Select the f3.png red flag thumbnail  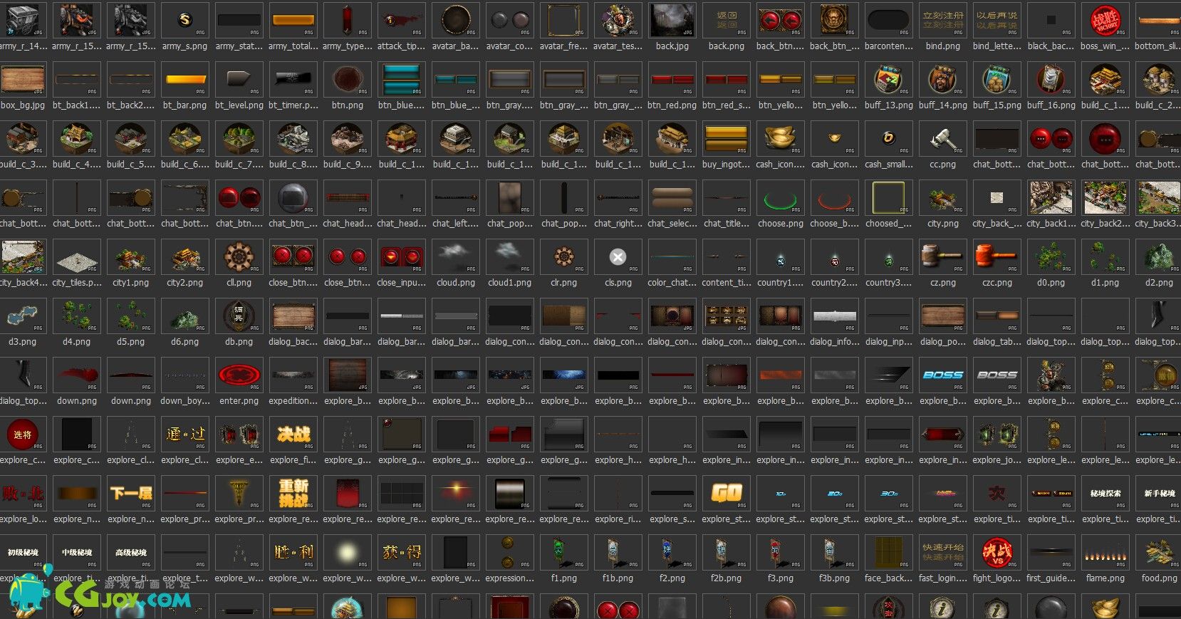pos(781,552)
